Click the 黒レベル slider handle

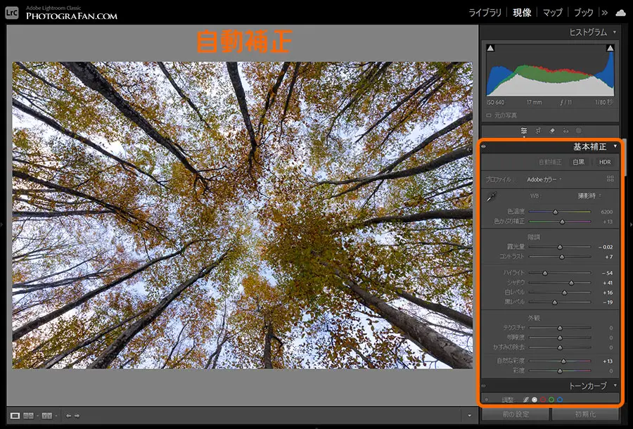(x=555, y=302)
